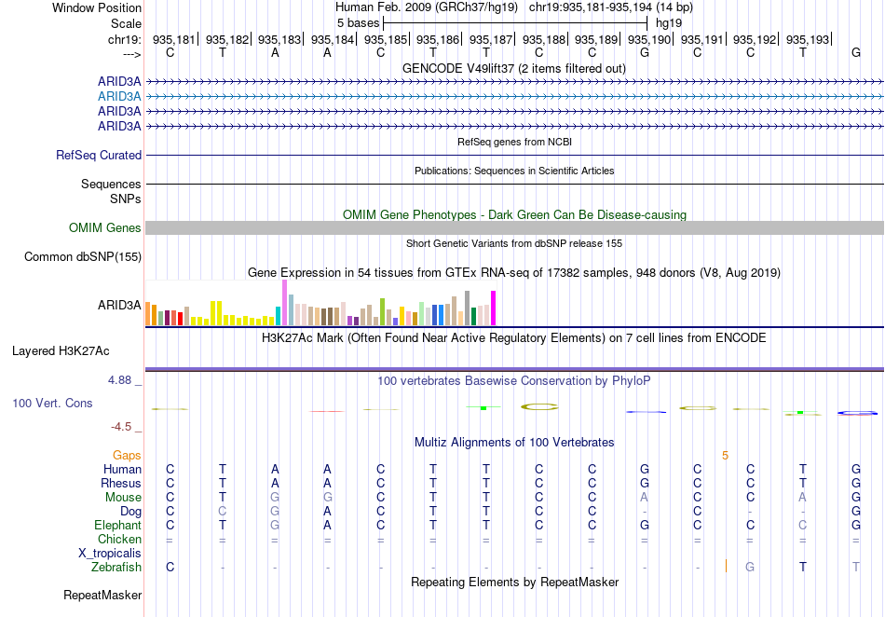Viewport: 885px width, 617px height.
Task: Click the olive C conservation logo under 935,188
Action: pos(539,406)
